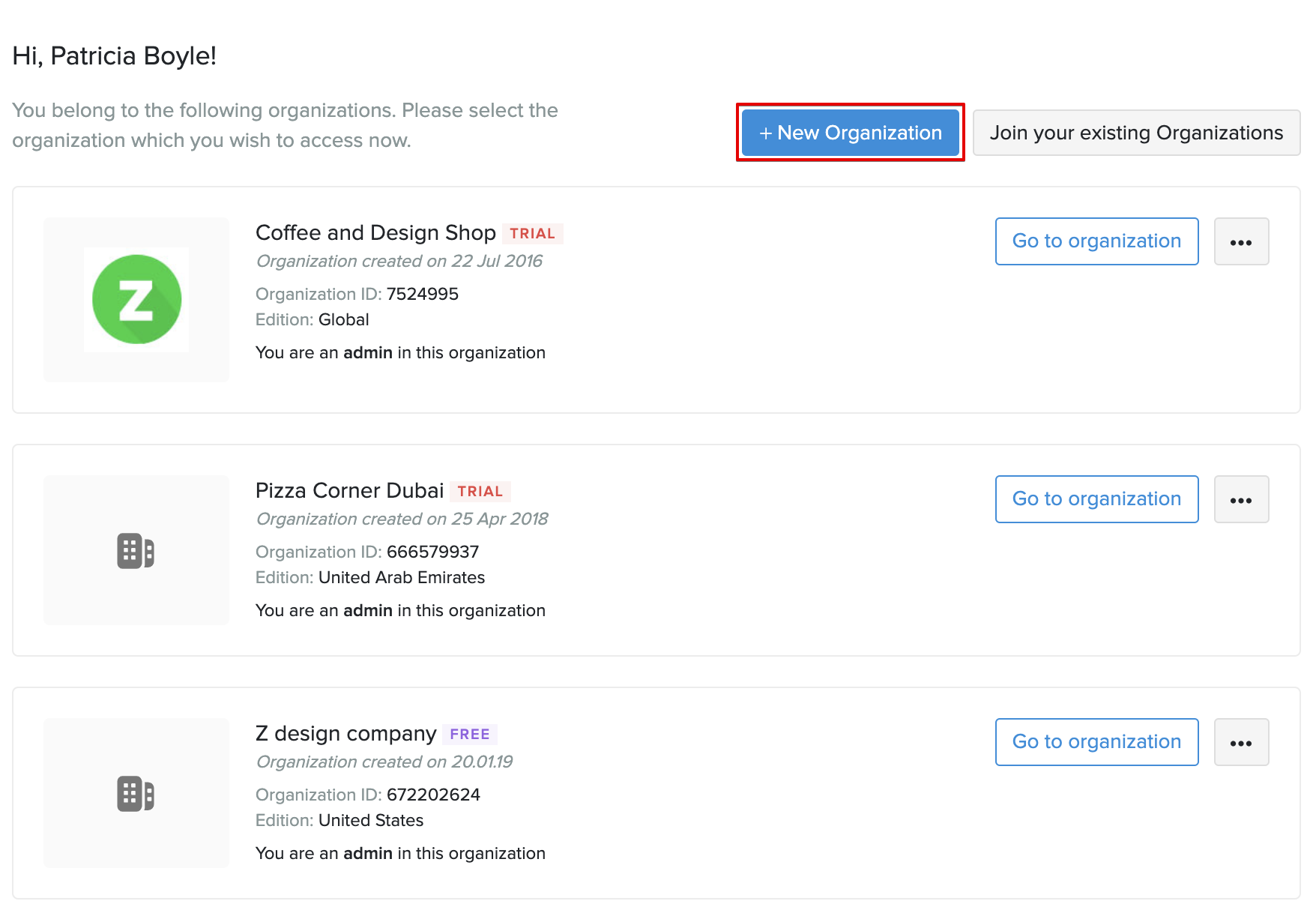Click the Coffee and Design Shop title

click(375, 233)
